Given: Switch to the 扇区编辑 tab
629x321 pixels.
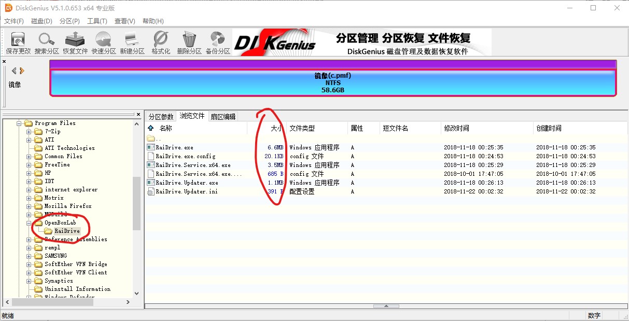Looking at the screenshot, I should click(223, 117).
